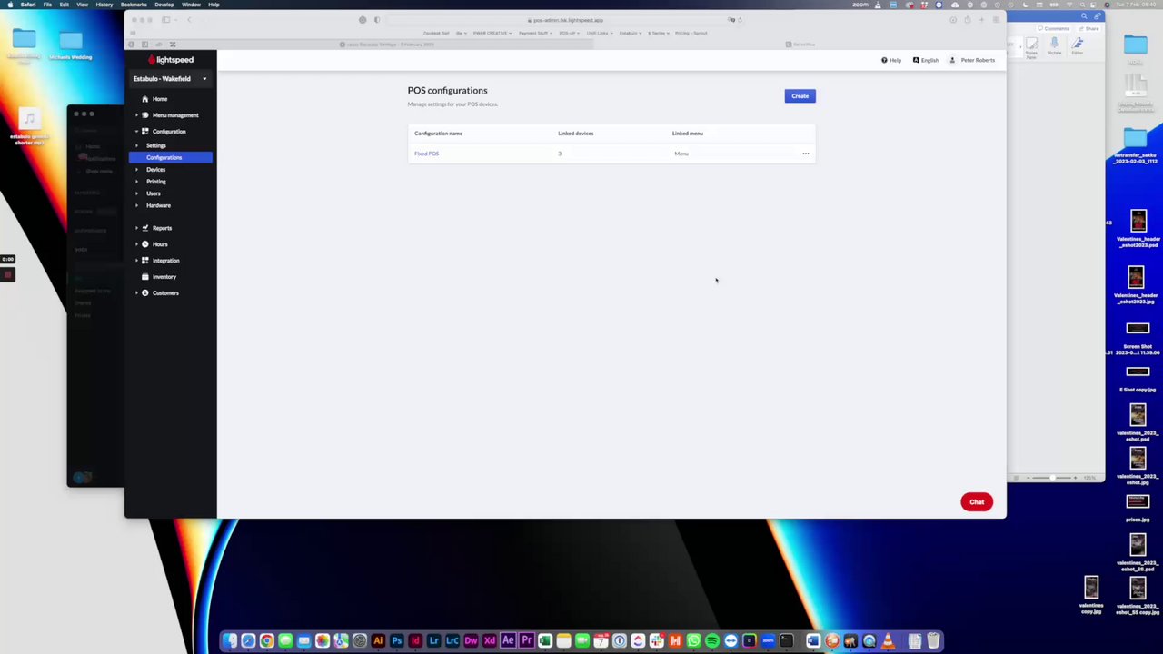This screenshot has height=654, width=1163.
Task: Expand the Customers section arrow
Action: click(136, 293)
